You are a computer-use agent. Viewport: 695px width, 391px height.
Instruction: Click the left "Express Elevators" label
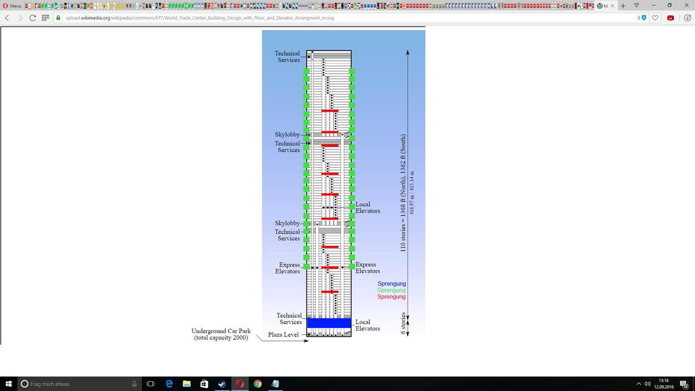287,268
